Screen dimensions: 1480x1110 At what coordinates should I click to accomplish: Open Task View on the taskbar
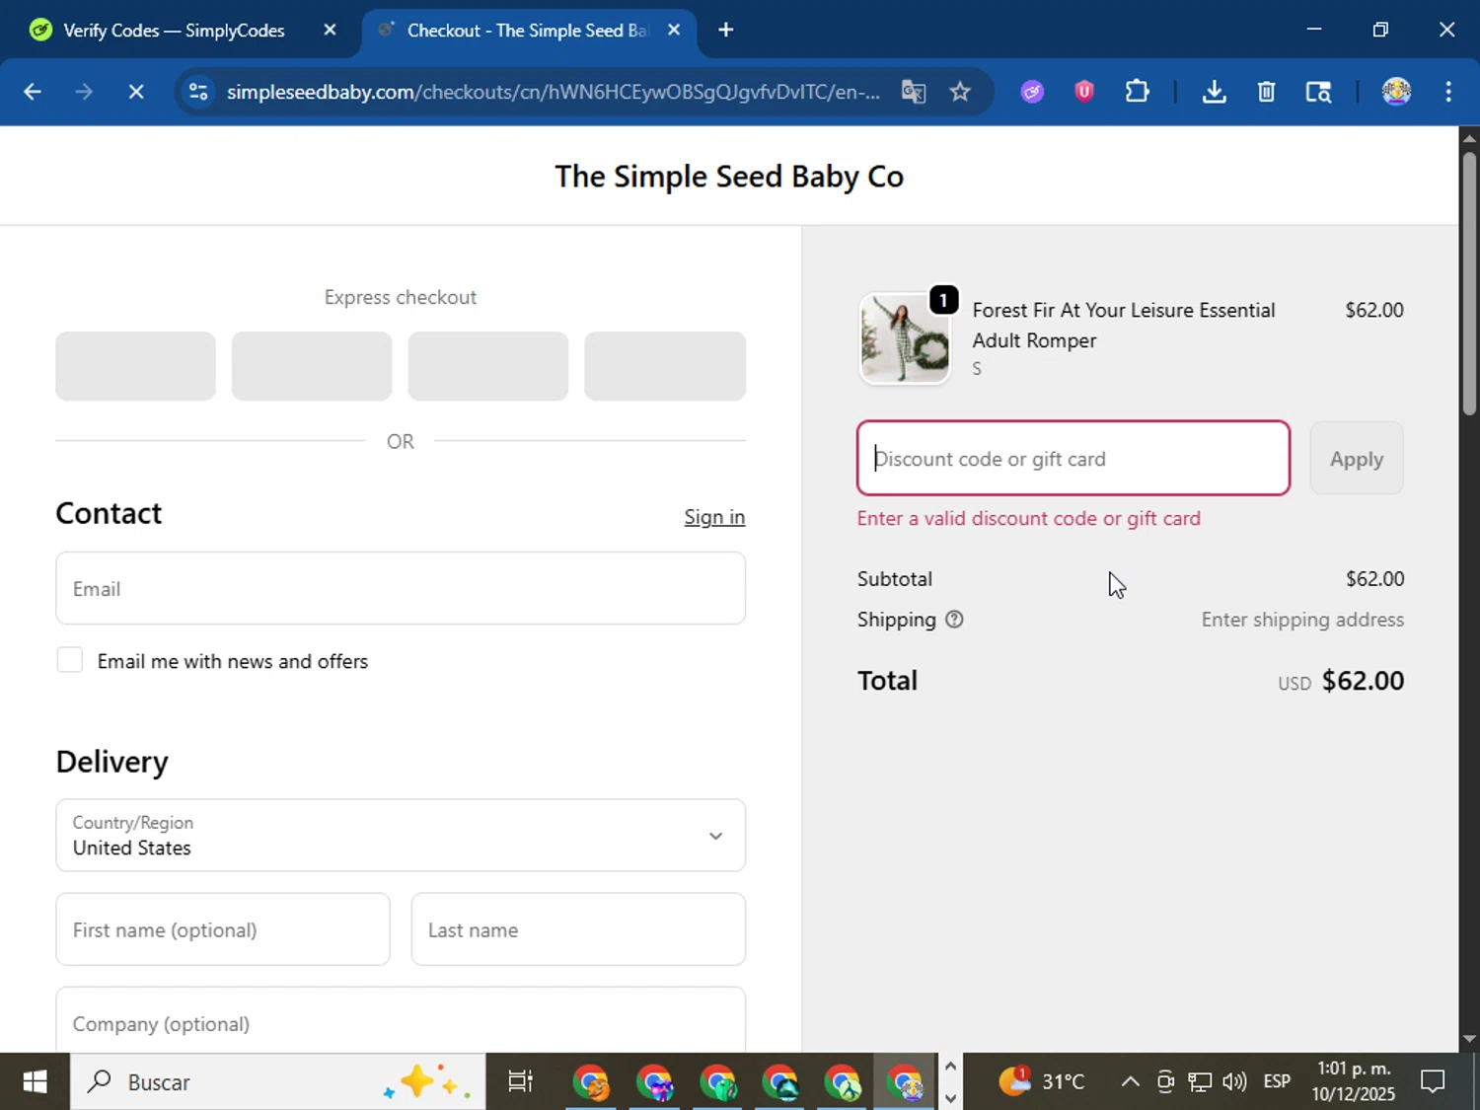pos(520,1082)
